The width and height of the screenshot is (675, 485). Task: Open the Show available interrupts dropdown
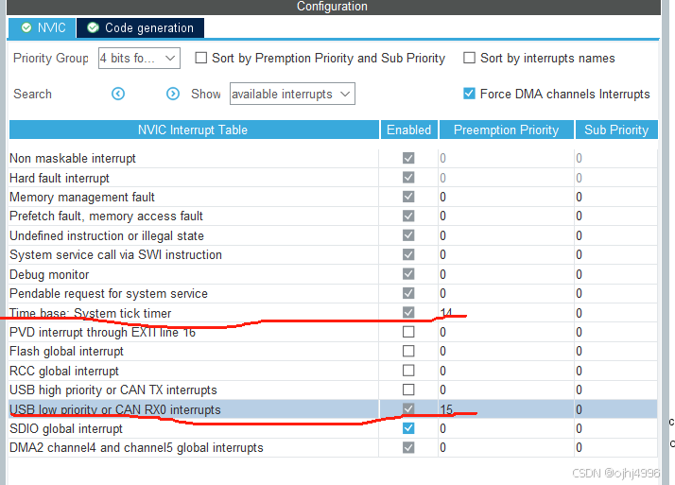[x=292, y=94]
